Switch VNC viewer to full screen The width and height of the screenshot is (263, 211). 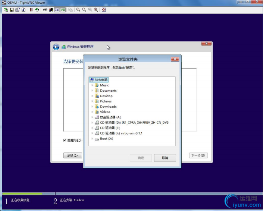[104, 10]
